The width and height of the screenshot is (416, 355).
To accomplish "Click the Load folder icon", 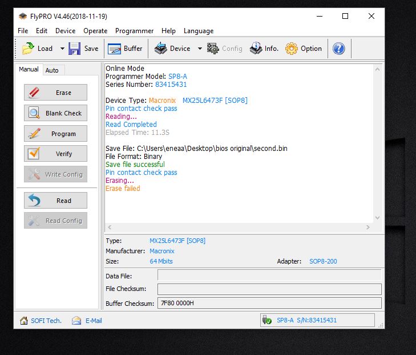I will click(28, 49).
